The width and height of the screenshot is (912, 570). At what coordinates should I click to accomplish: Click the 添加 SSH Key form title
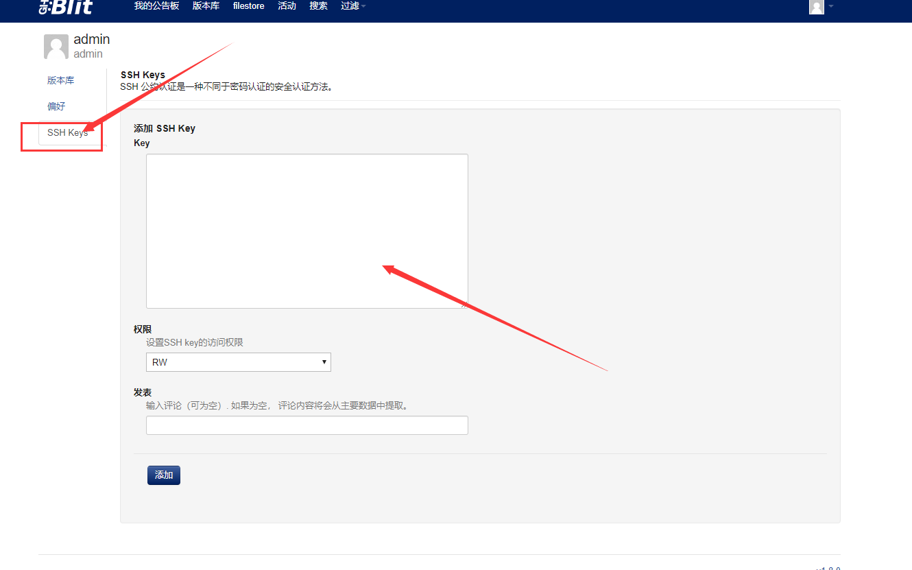165,128
